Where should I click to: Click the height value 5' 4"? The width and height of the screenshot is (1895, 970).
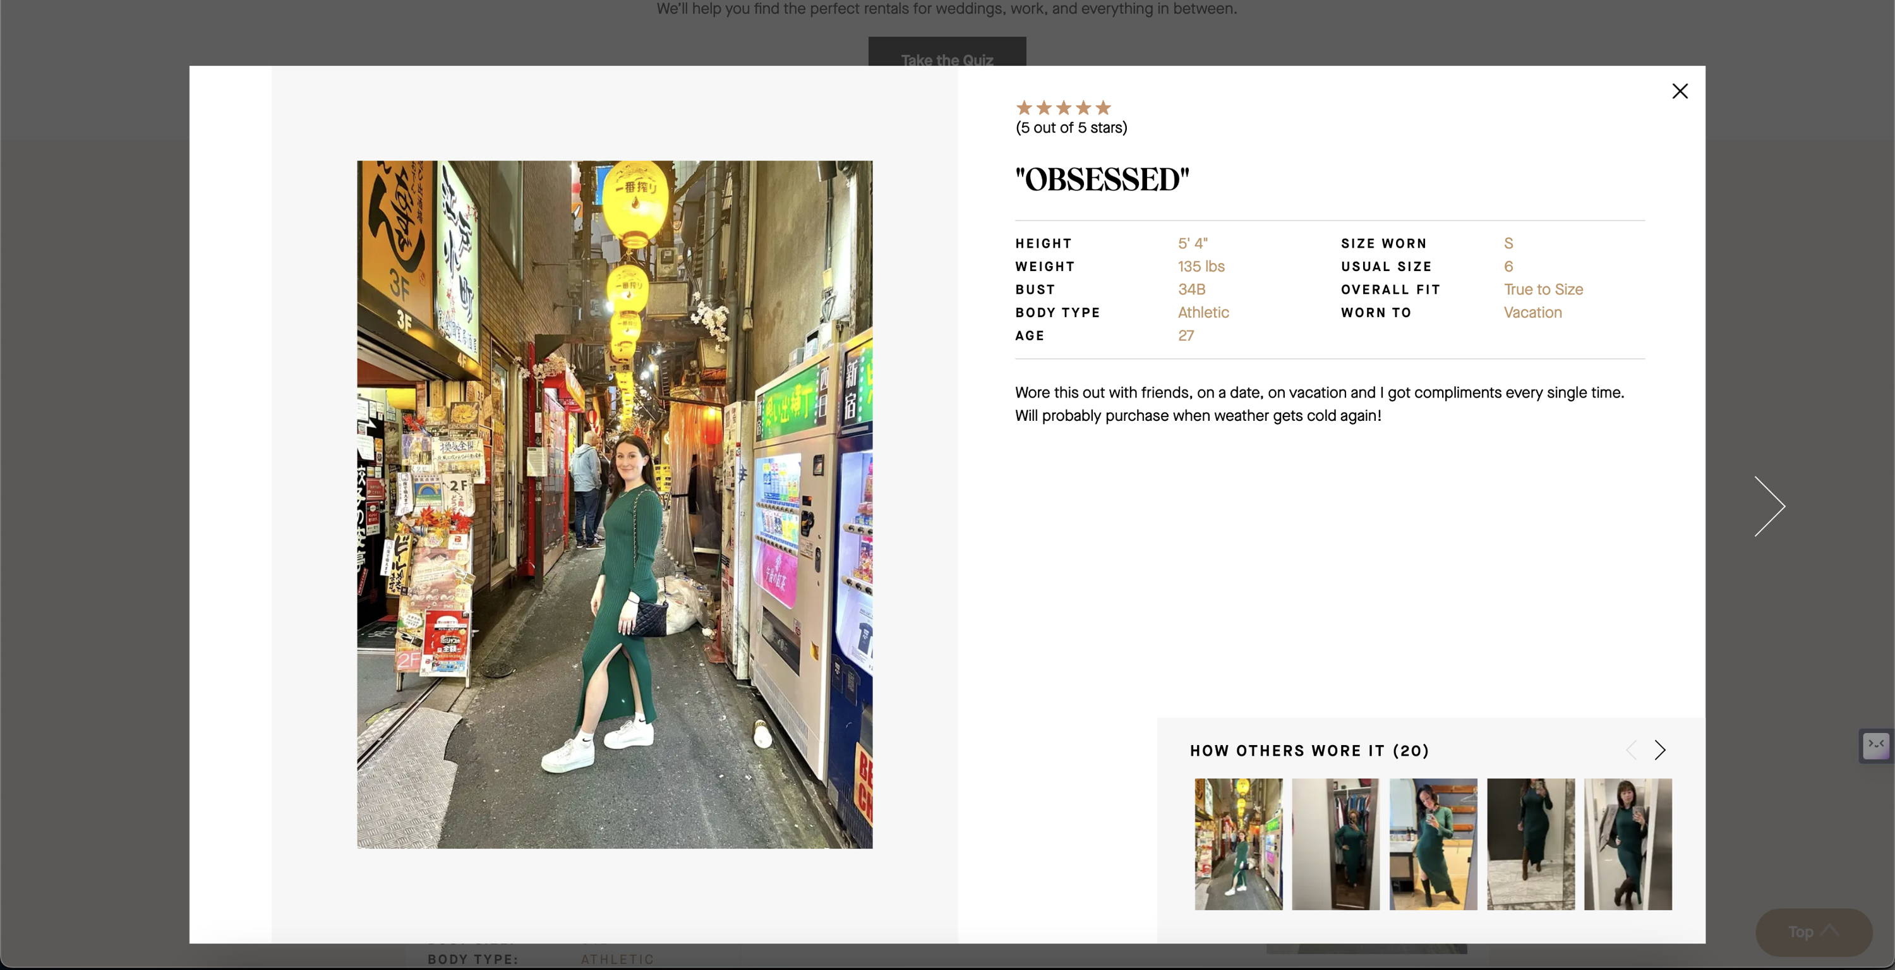coord(1193,243)
